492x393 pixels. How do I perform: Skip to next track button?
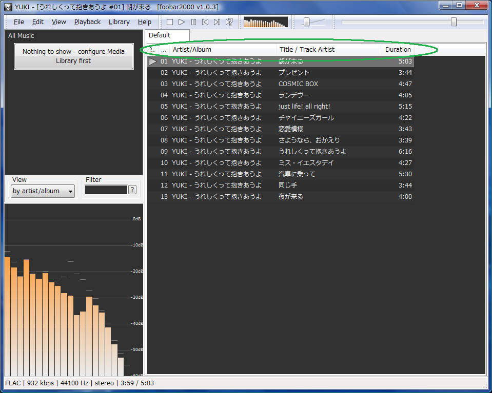pos(217,22)
